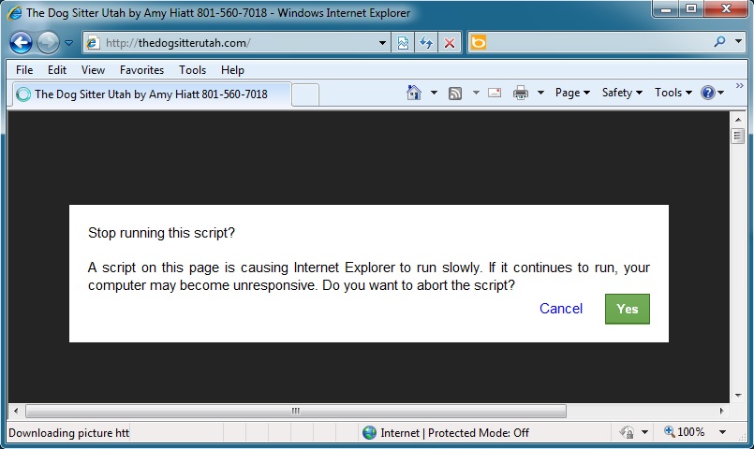Click the vertical scrollbar thumb
Screen dimensions: 754x449
coord(738,136)
